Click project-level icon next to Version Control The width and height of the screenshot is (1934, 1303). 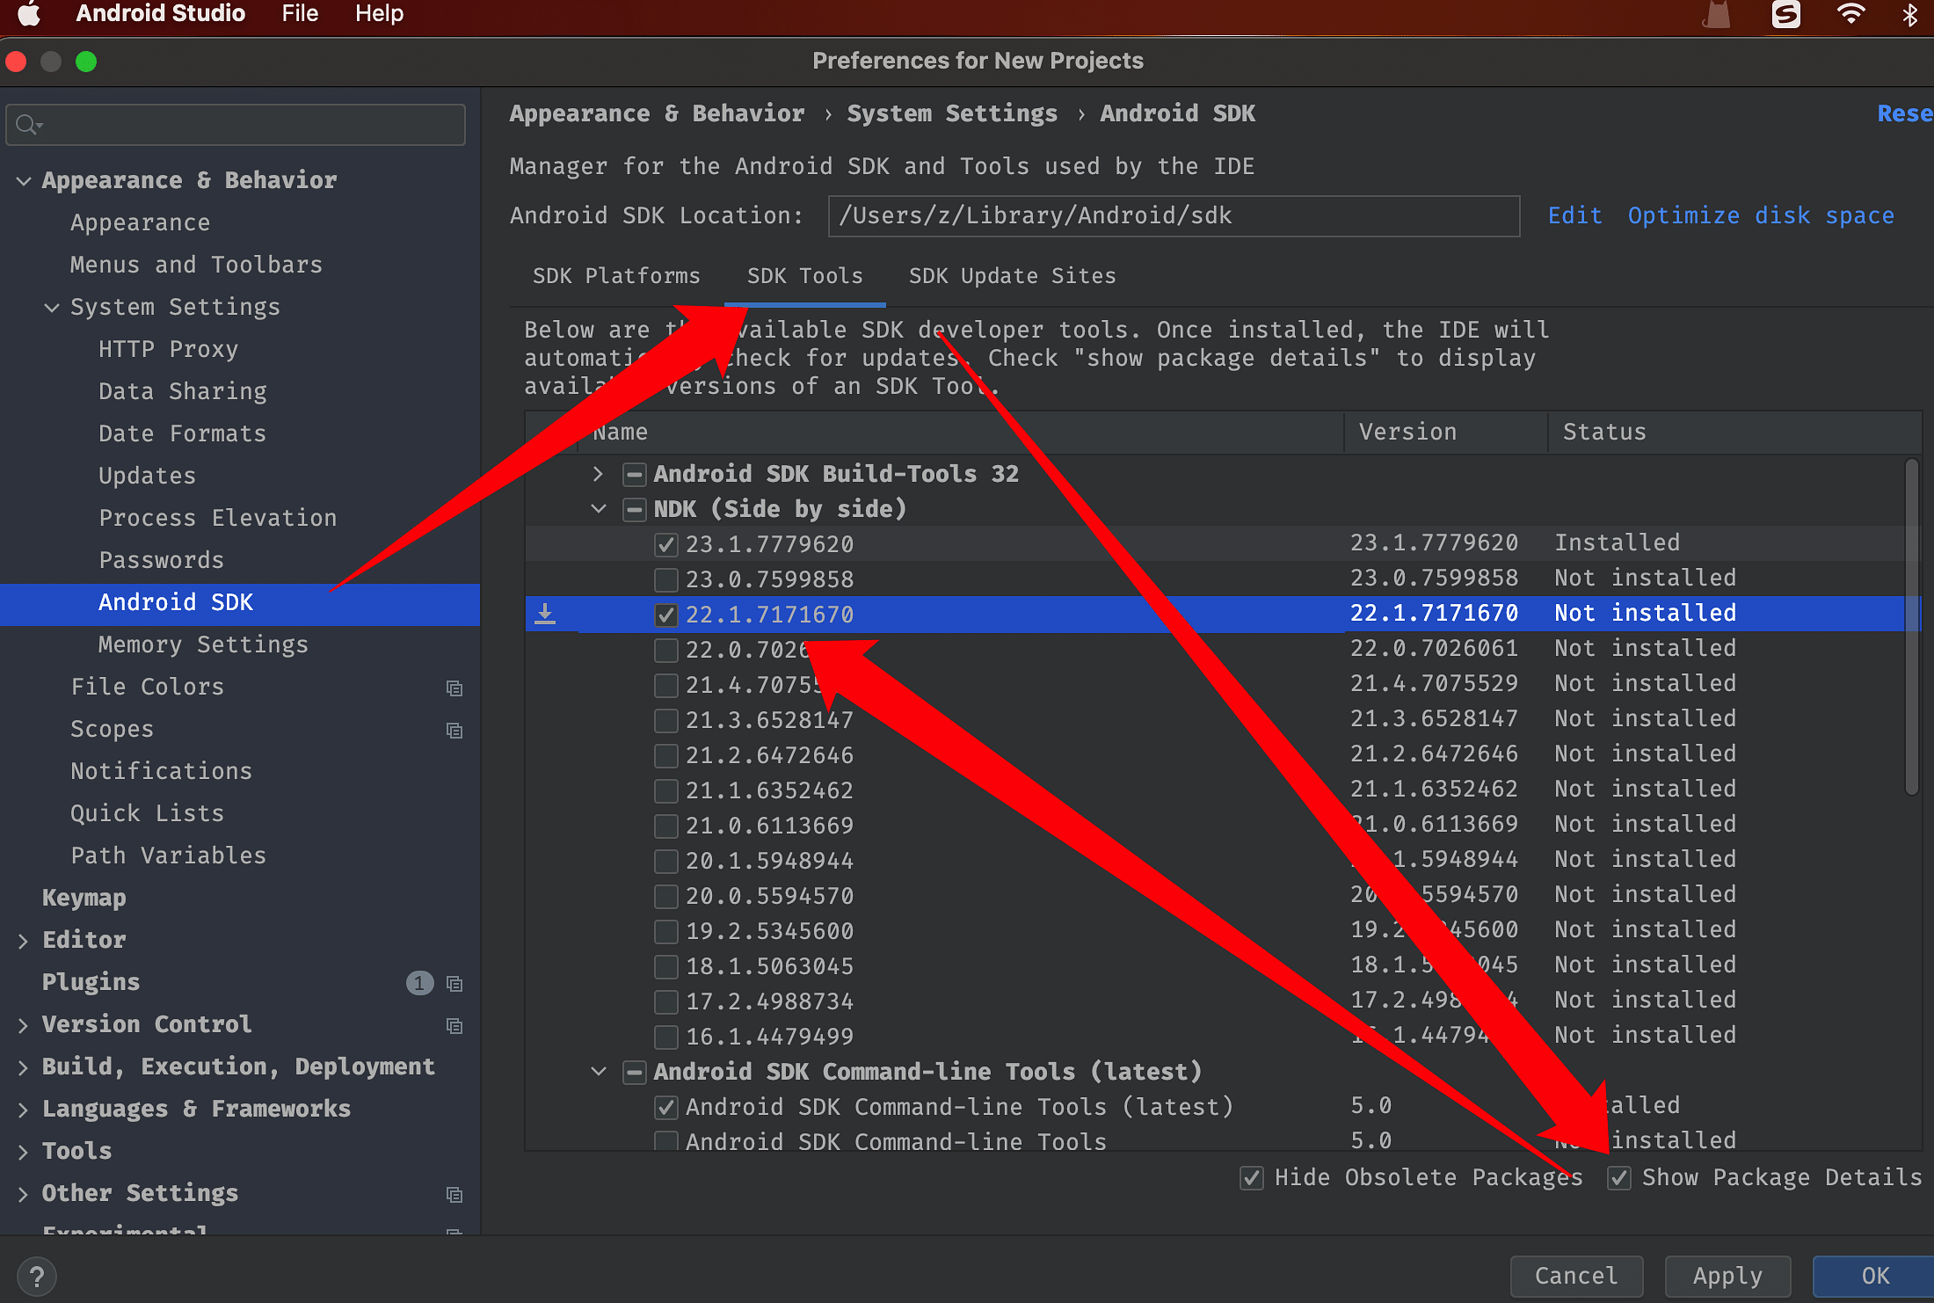[454, 1025]
